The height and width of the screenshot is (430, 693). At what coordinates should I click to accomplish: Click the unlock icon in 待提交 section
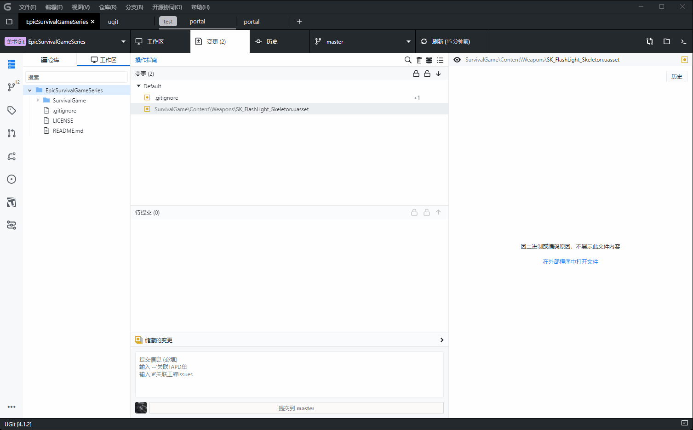(426, 212)
